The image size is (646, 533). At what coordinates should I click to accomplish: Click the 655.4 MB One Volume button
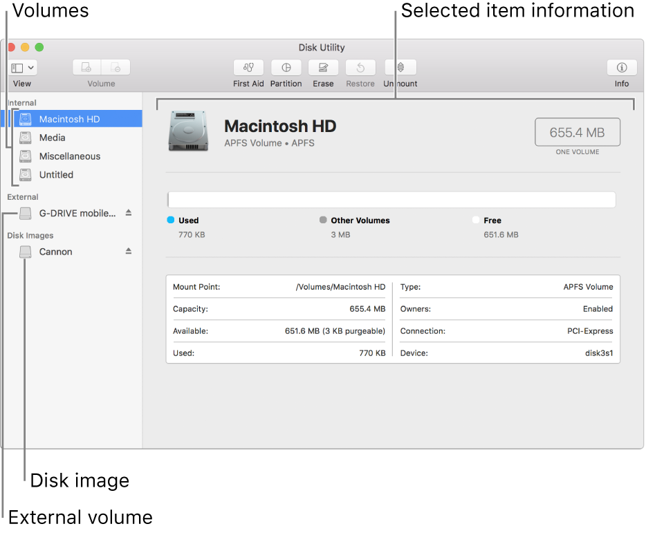tap(577, 131)
